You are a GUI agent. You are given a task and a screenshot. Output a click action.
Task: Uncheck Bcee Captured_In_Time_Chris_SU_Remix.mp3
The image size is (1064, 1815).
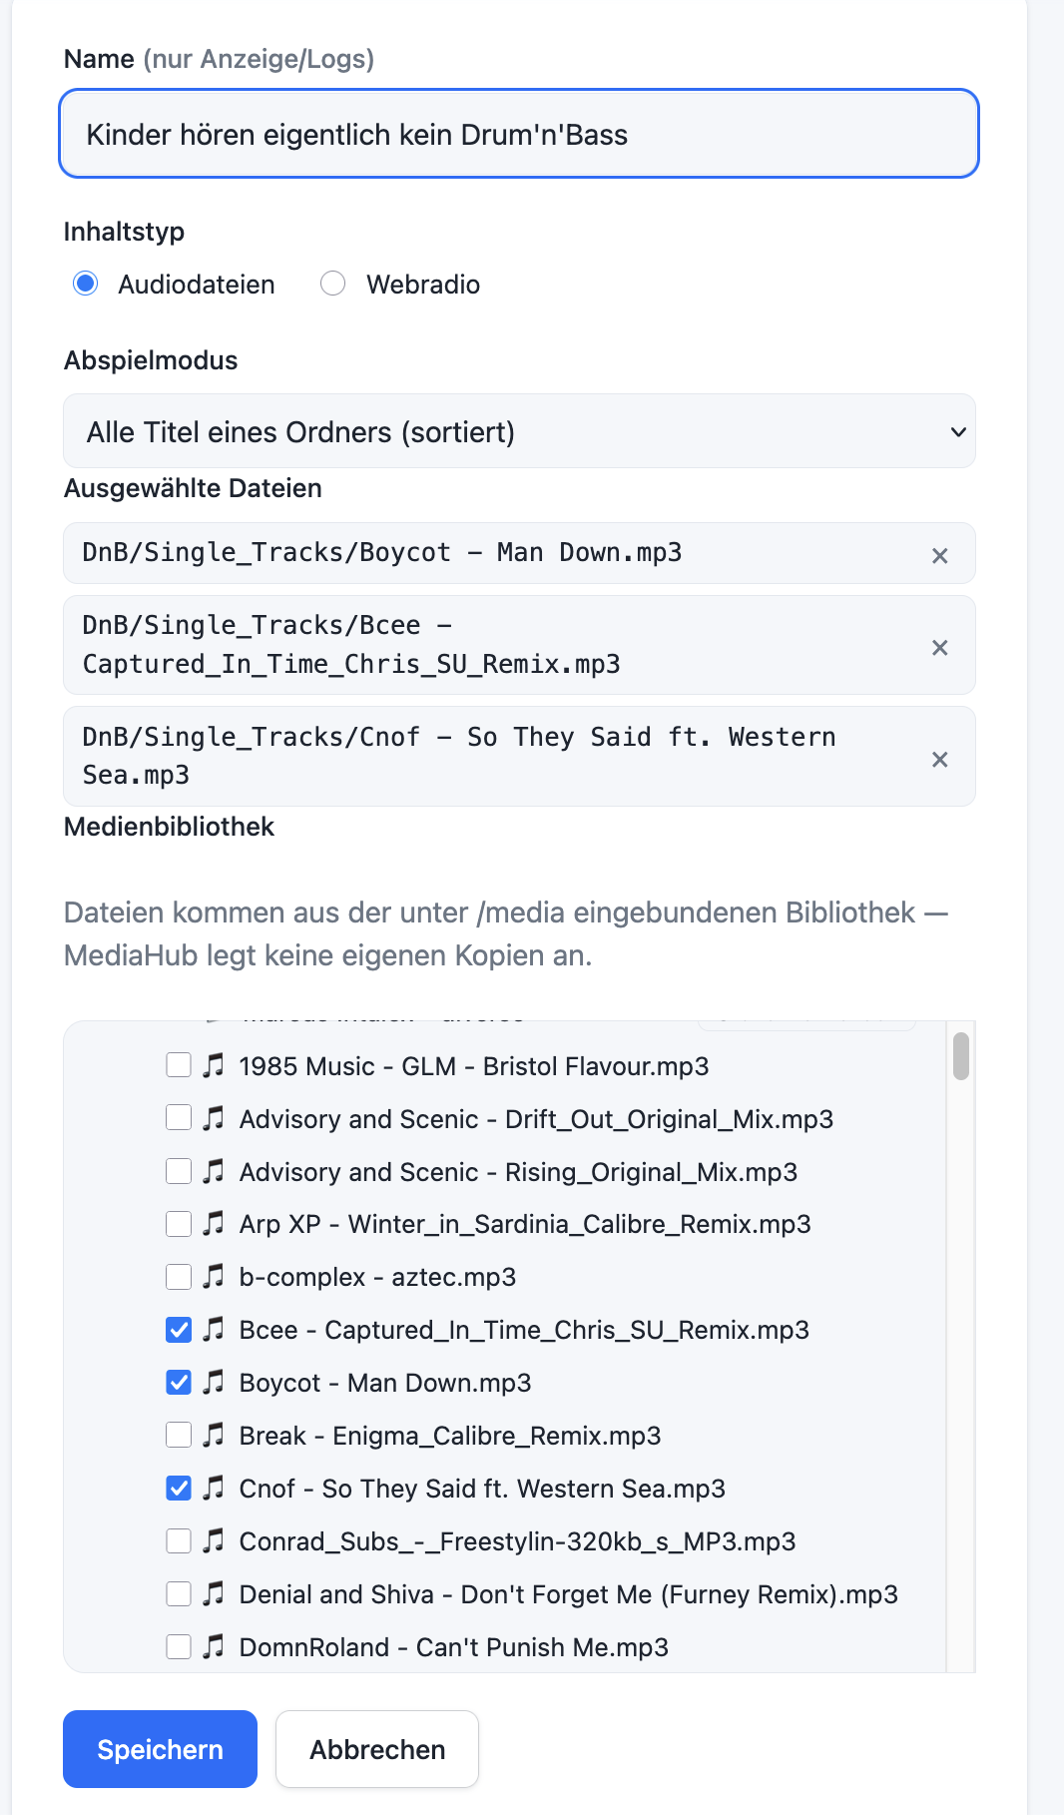pos(179,1329)
